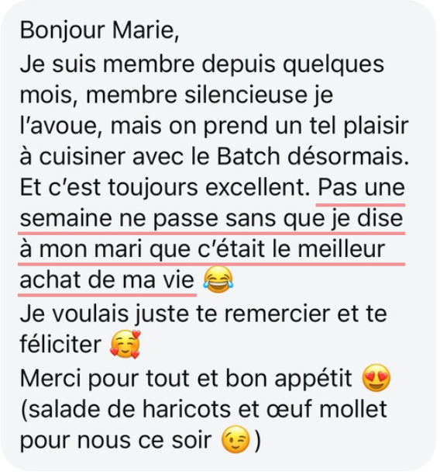This screenshot has width=440, height=475.
Task: Click the greeting 'Bonjour Marie,'
Action: coord(99,31)
